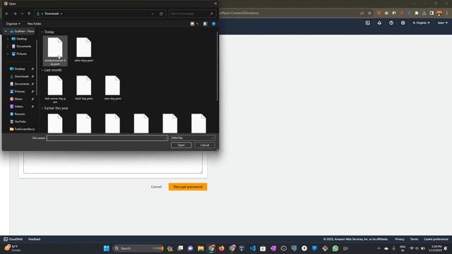Viewport: 452px width, 254px height.
Task: Open Resume folder in sidebar
Action: point(19,114)
